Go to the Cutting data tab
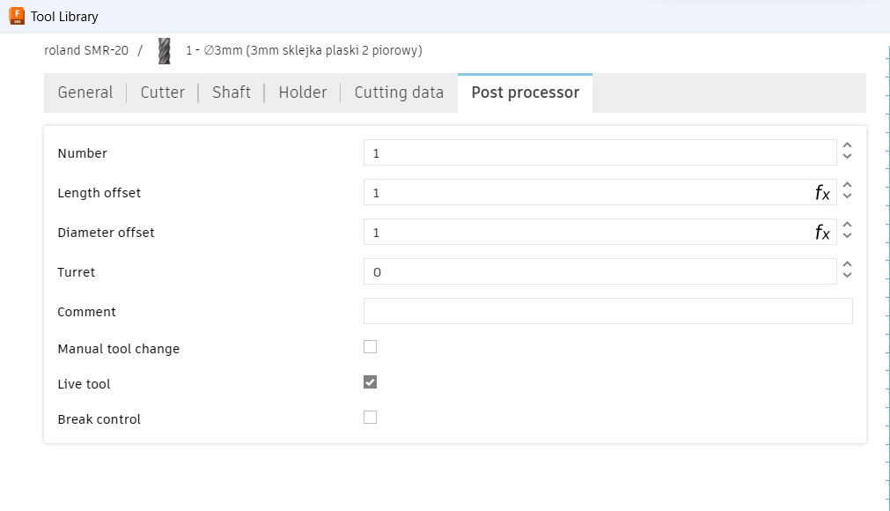890x511 pixels. [399, 93]
